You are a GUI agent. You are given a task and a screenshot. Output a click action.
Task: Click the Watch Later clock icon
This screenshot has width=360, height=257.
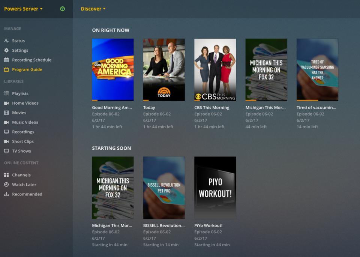tap(6, 185)
